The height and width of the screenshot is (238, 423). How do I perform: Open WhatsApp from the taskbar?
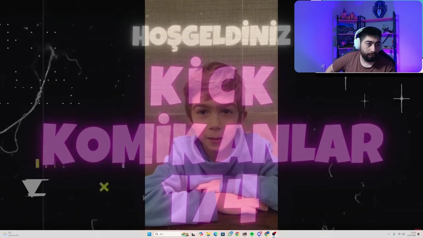(x=230, y=234)
